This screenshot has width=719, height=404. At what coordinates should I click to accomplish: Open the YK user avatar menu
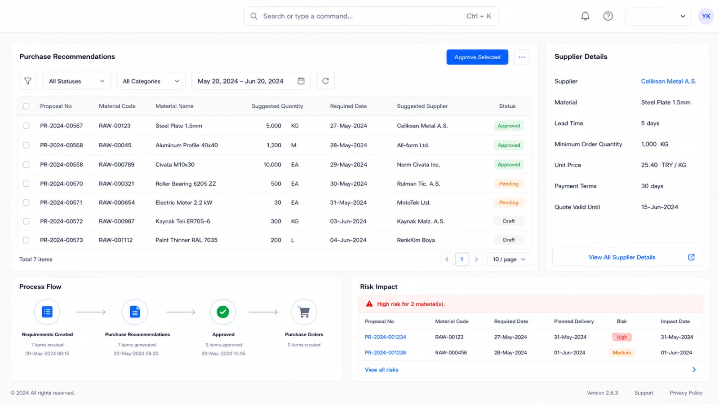tap(706, 16)
